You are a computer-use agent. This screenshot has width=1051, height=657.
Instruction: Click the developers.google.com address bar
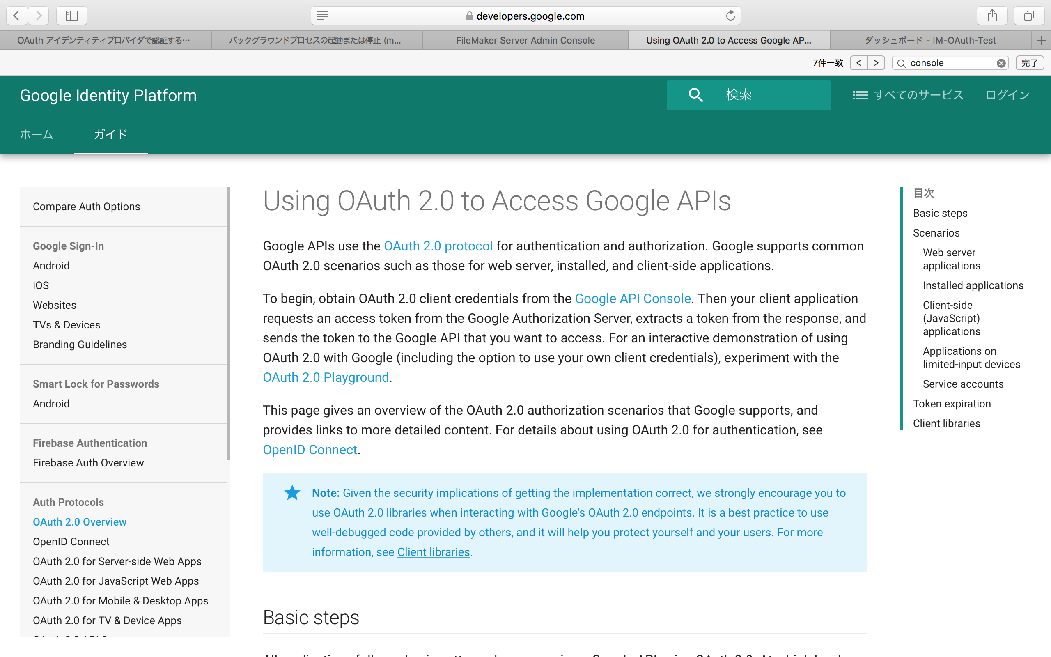pos(525,16)
